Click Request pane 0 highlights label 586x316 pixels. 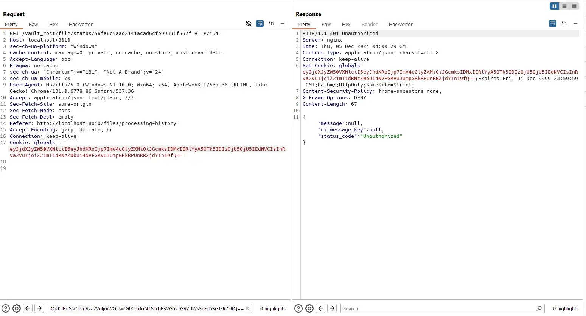coord(273,308)
